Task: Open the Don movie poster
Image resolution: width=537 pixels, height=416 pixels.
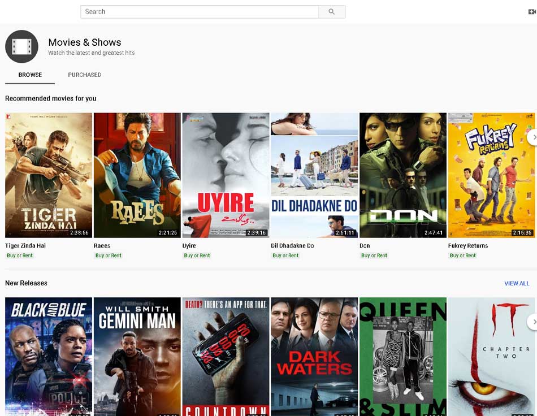Action: pos(402,175)
